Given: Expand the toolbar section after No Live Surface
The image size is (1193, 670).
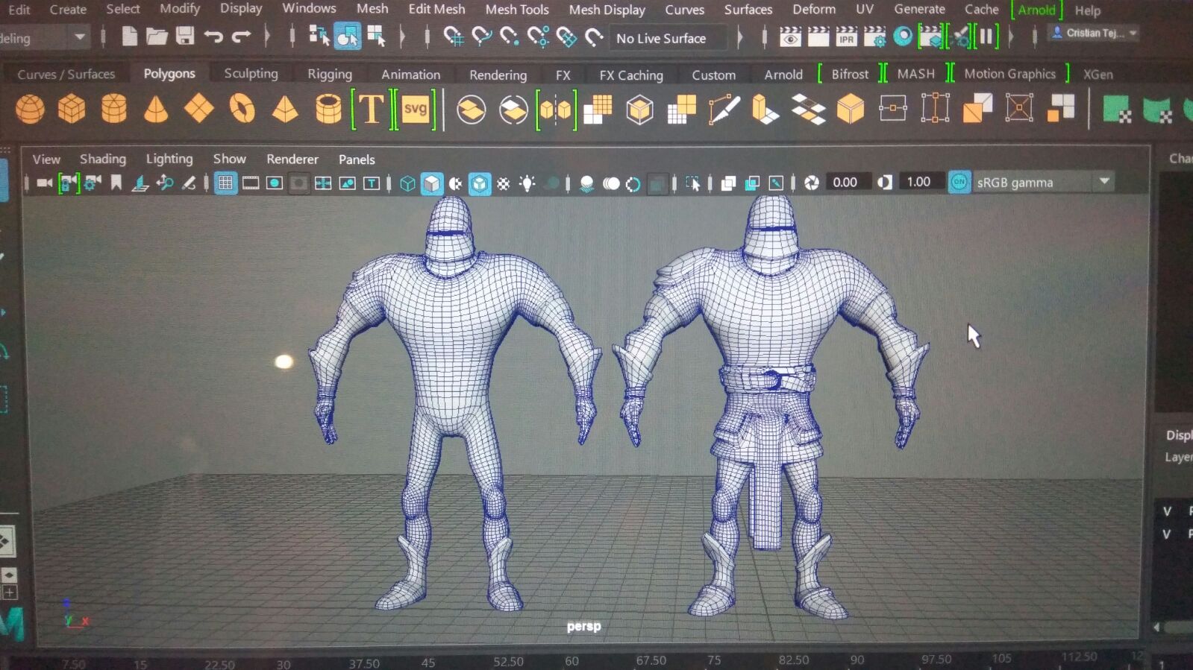Looking at the screenshot, I should tap(739, 37).
